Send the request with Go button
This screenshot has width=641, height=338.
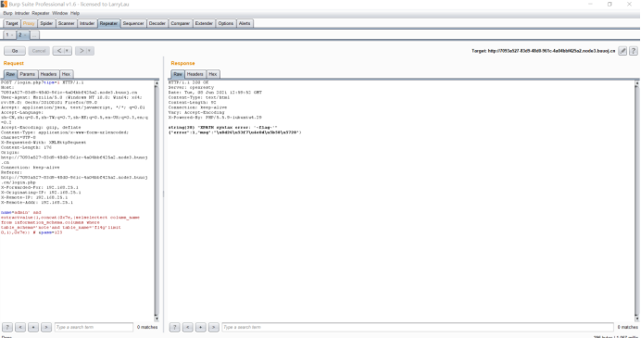15,51
